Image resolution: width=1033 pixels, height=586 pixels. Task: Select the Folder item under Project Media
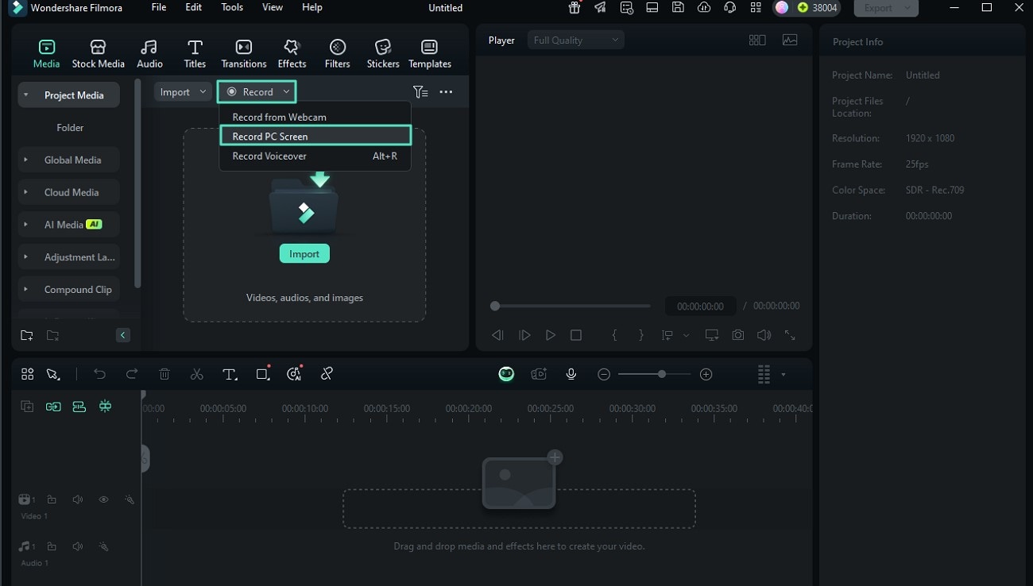(70, 128)
